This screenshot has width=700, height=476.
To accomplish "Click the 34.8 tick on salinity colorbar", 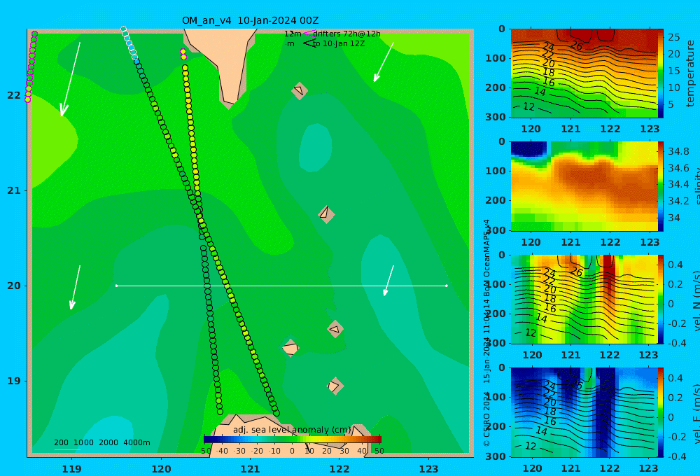I will [678, 151].
